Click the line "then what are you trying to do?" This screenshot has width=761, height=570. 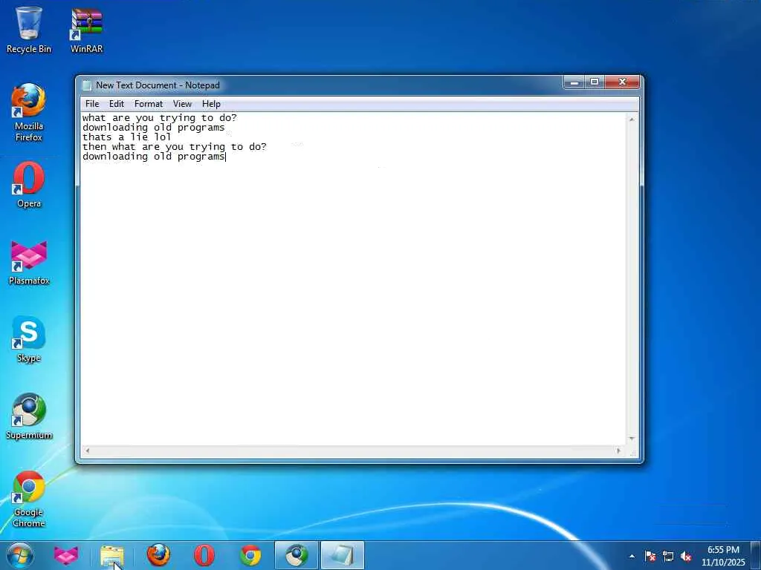click(174, 147)
